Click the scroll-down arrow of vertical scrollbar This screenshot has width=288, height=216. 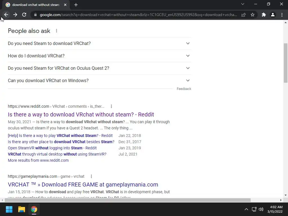coord(286,195)
